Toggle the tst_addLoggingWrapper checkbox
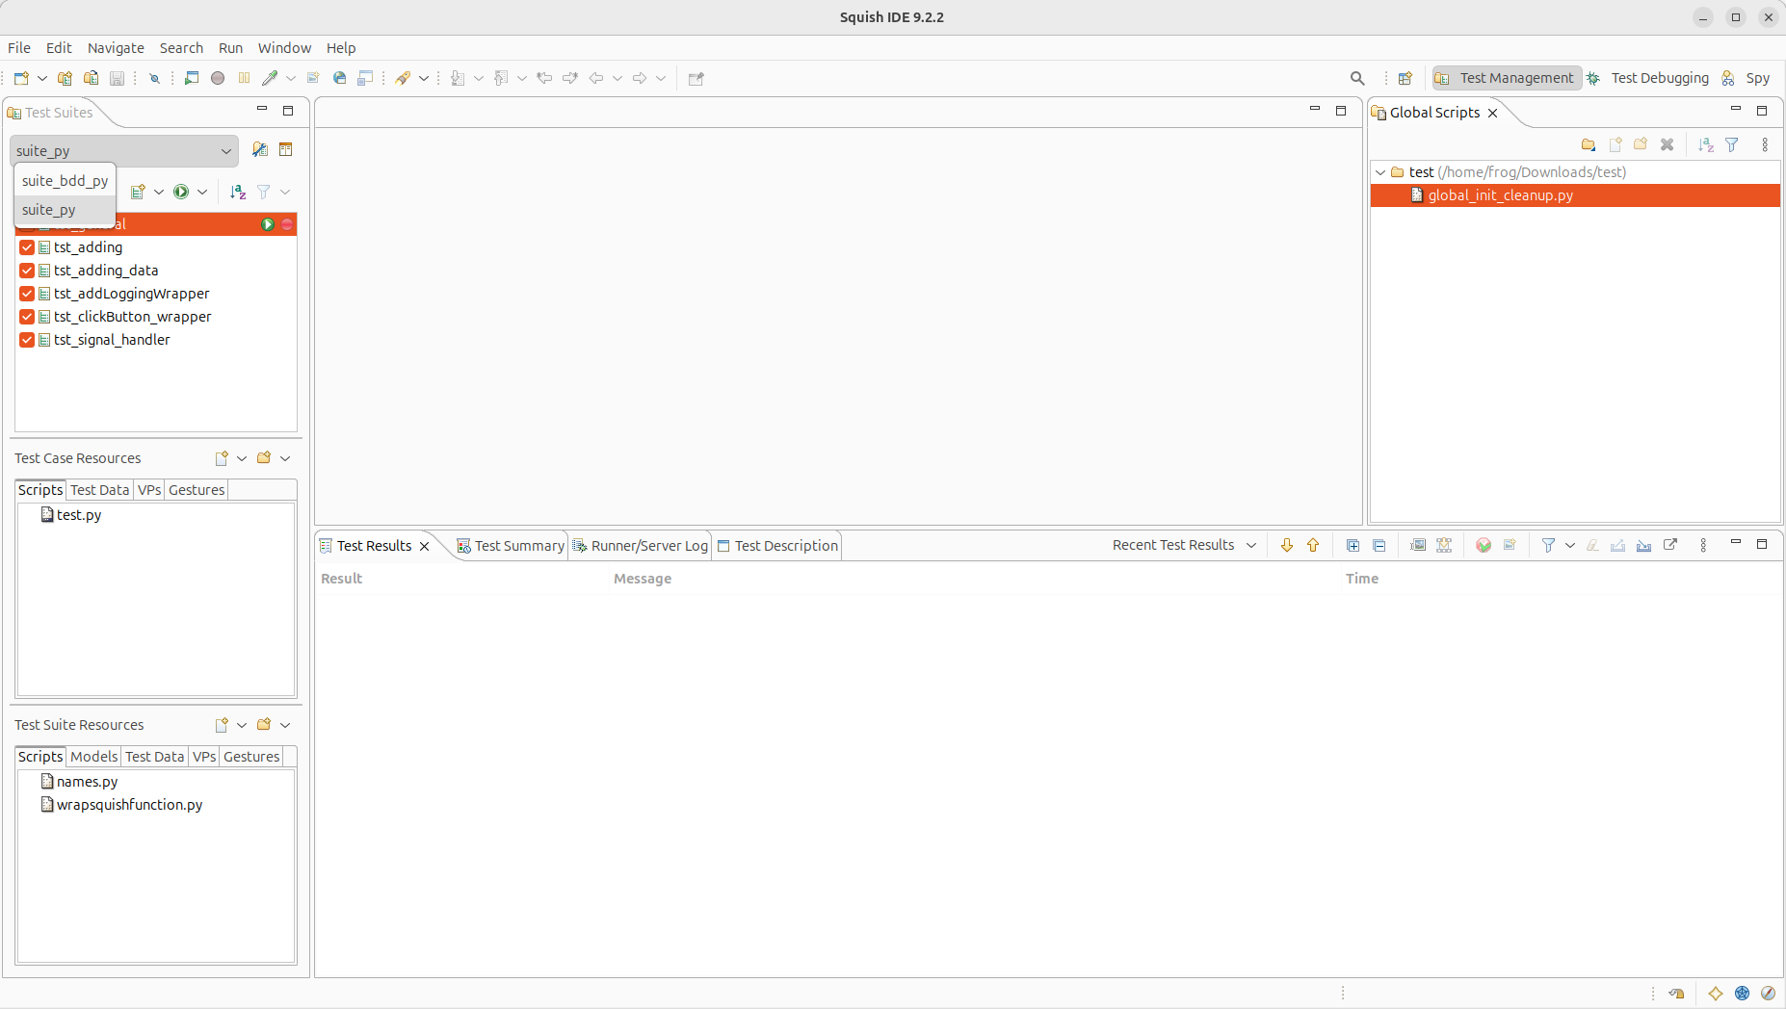1786x1009 pixels. coord(27,294)
